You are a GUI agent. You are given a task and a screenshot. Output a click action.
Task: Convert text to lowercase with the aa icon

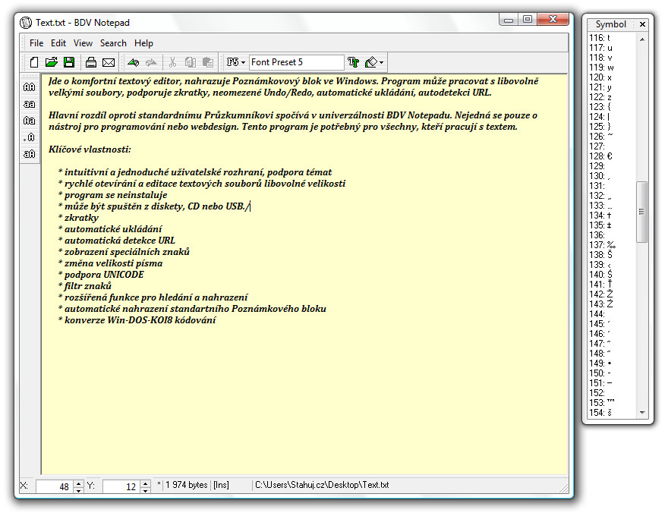tap(30, 104)
